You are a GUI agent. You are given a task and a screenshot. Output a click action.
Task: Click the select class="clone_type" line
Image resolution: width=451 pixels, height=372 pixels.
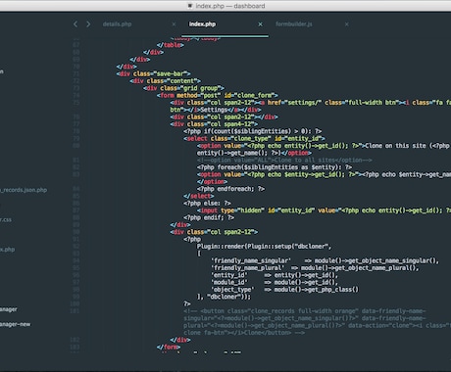[254, 138]
